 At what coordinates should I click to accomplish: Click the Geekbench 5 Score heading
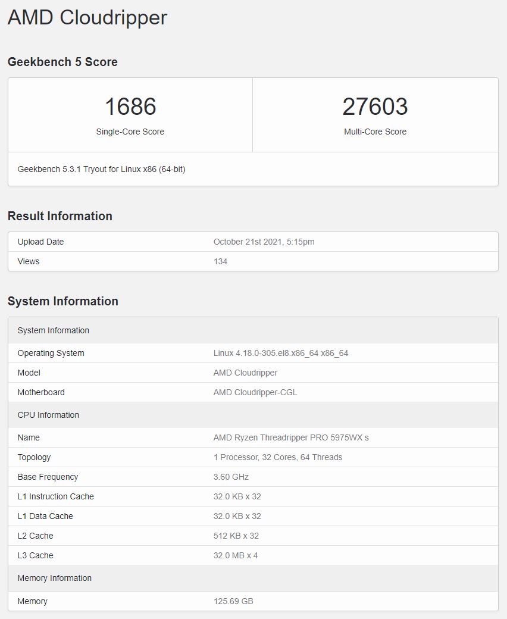[x=62, y=62]
